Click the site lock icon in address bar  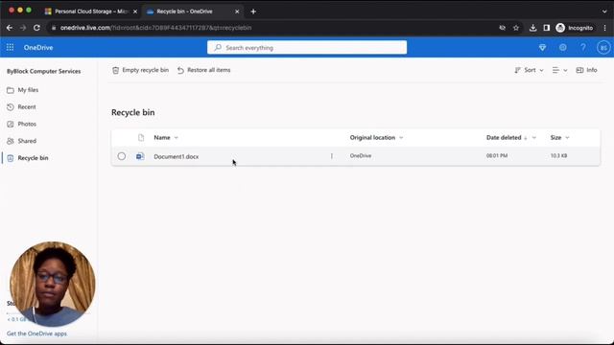click(x=54, y=28)
